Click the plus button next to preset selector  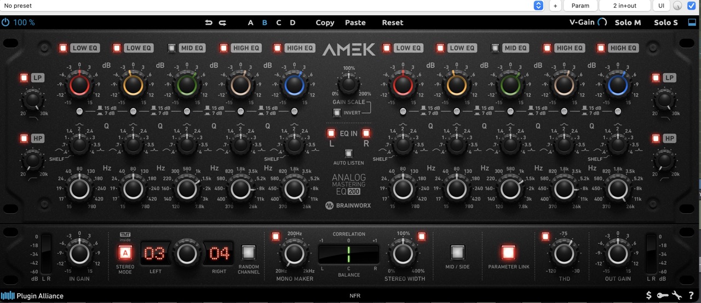click(555, 5)
